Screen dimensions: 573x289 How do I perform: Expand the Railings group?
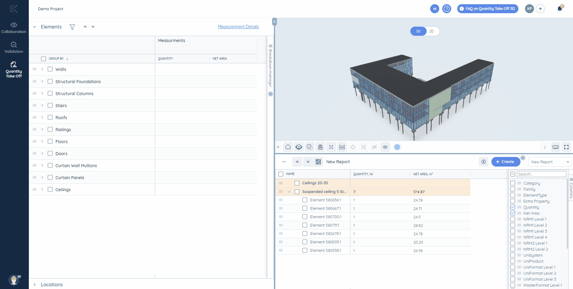tap(42, 129)
